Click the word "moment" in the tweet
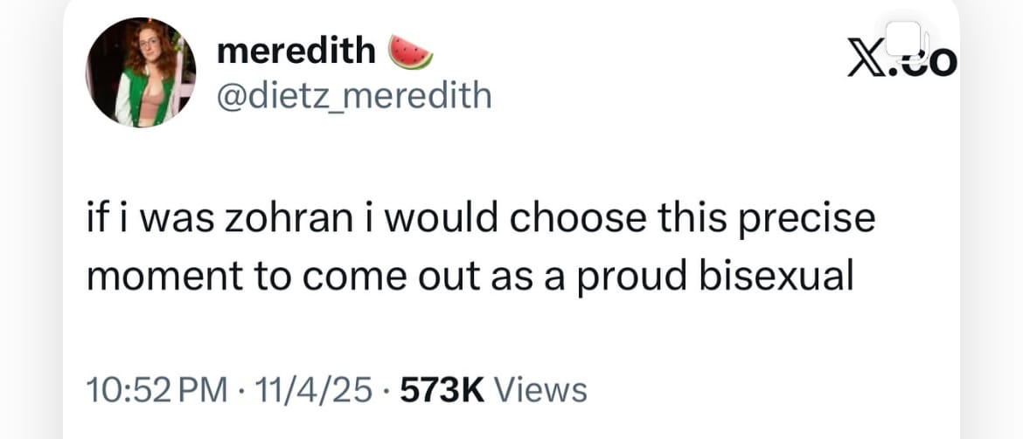This screenshot has height=439, width=1023. pos(152,276)
